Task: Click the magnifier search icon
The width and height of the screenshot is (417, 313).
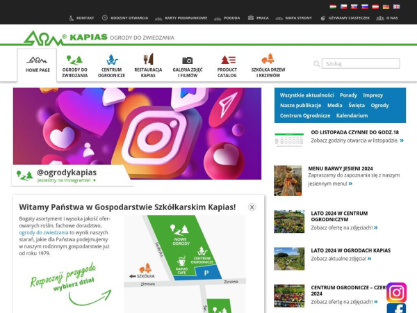Action: pos(316,64)
